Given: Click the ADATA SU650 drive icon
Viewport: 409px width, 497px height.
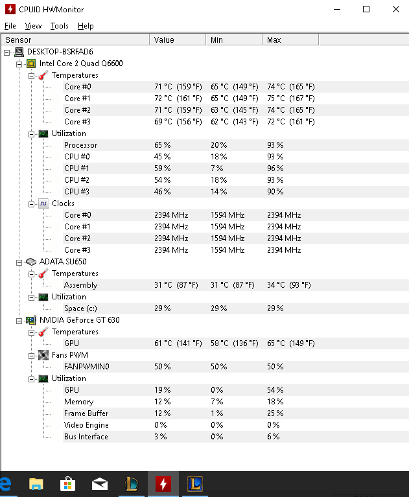Looking at the screenshot, I should coord(31,262).
